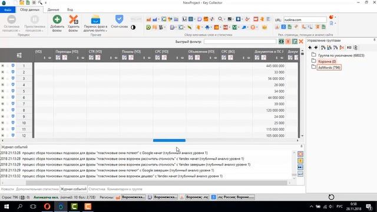Click the green circle icon in toolbar

148,28
